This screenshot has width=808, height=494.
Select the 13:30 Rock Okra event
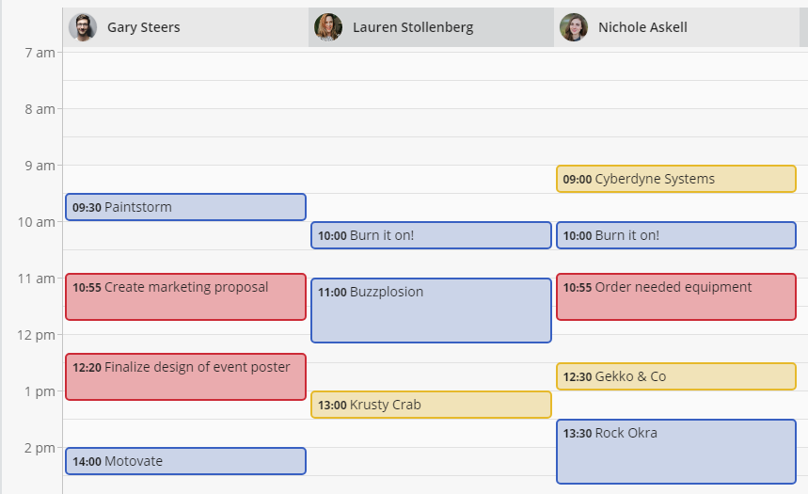click(x=676, y=452)
